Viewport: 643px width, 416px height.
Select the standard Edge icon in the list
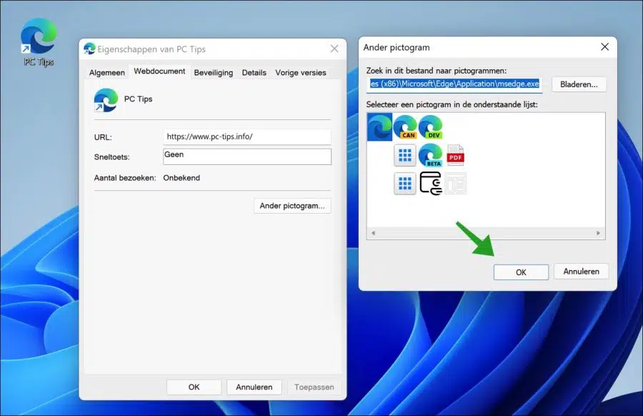pos(380,127)
